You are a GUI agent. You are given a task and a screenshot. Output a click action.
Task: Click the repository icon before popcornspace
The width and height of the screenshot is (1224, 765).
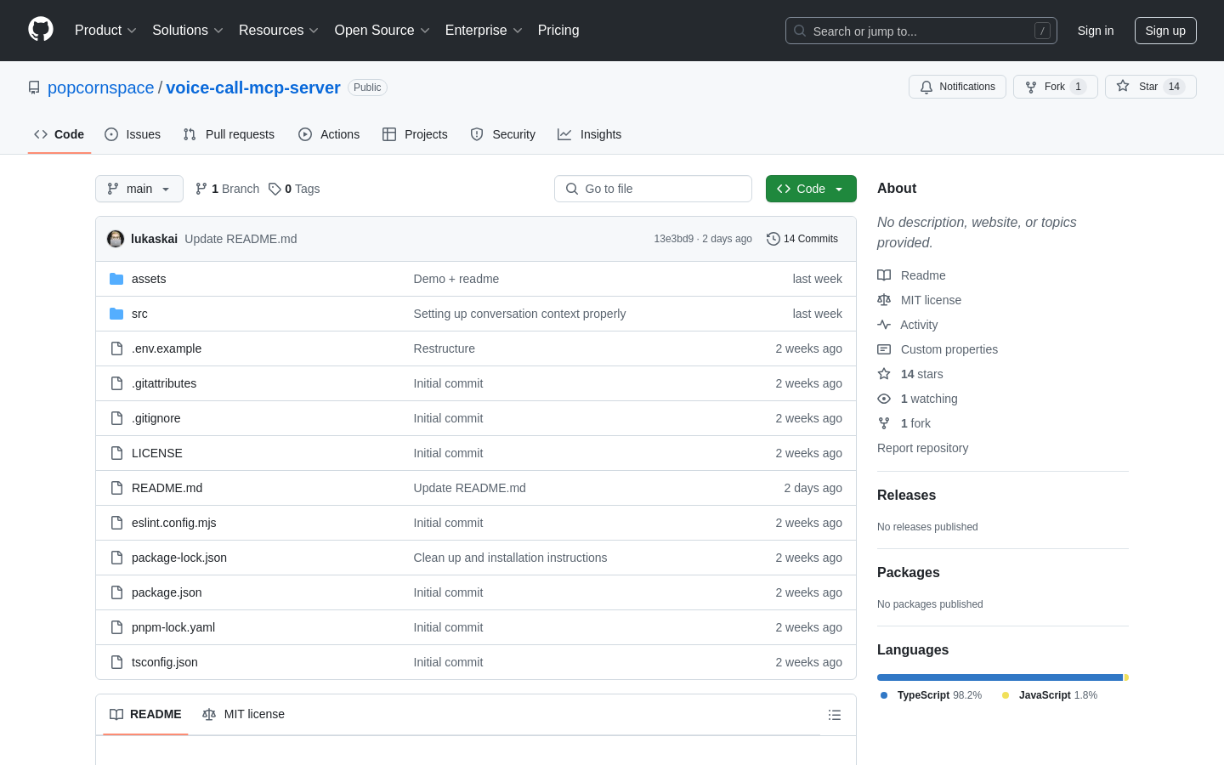(34, 88)
